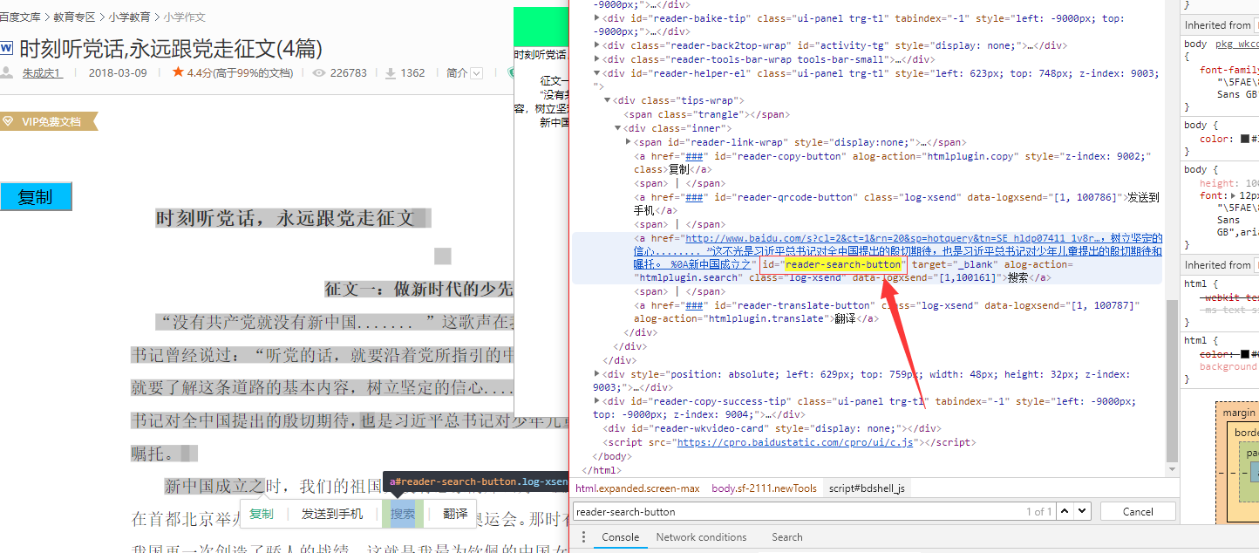This screenshot has height=553, width=1259.
Task: Click the download count arrow icon
Action: (391, 73)
